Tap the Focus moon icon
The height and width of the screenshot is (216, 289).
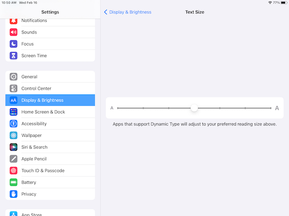(x=13, y=44)
